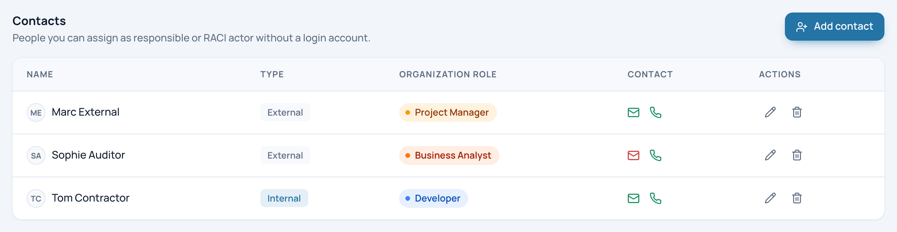
Task: Delete Sophie Auditor with trash icon
Action: pos(797,155)
